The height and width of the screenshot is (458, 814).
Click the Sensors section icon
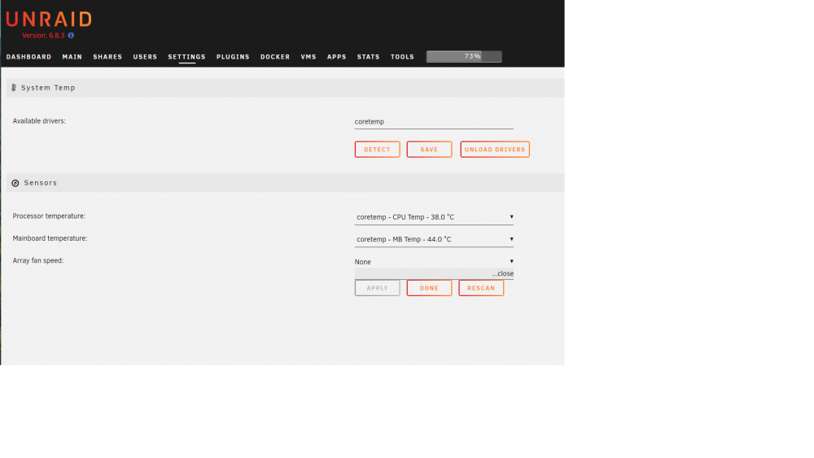click(x=15, y=183)
